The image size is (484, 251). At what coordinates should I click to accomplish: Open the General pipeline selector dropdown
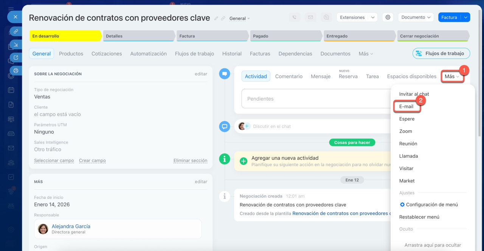(x=240, y=19)
